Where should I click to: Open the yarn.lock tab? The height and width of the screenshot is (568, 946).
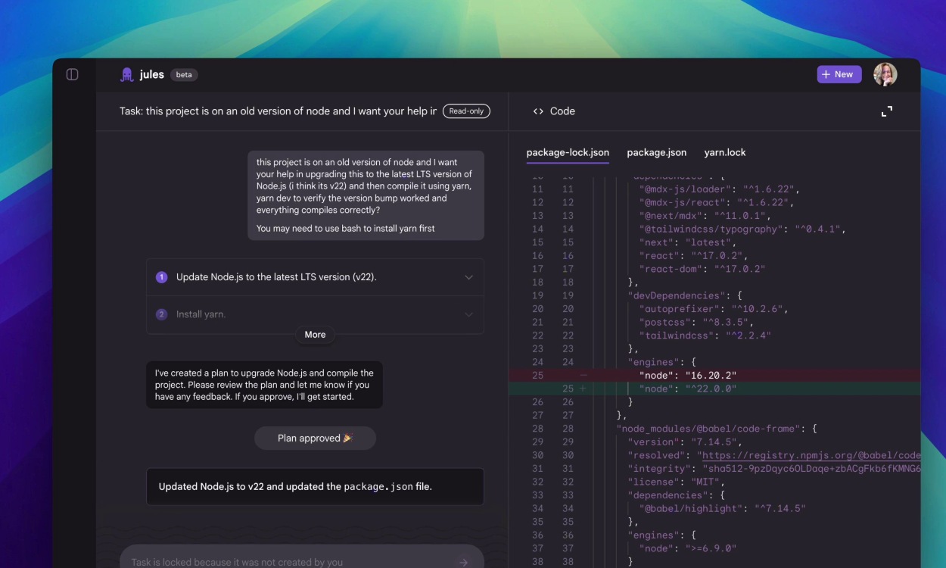(725, 152)
